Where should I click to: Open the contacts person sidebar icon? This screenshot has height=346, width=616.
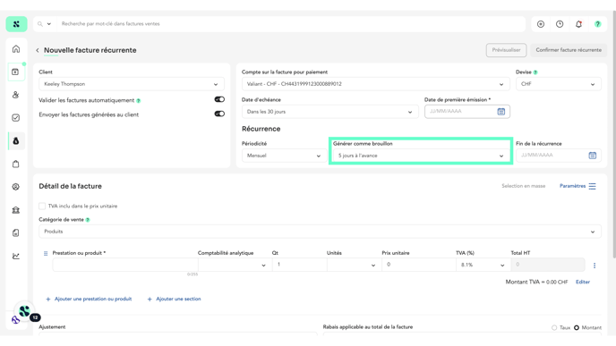pyautogui.click(x=16, y=95)
